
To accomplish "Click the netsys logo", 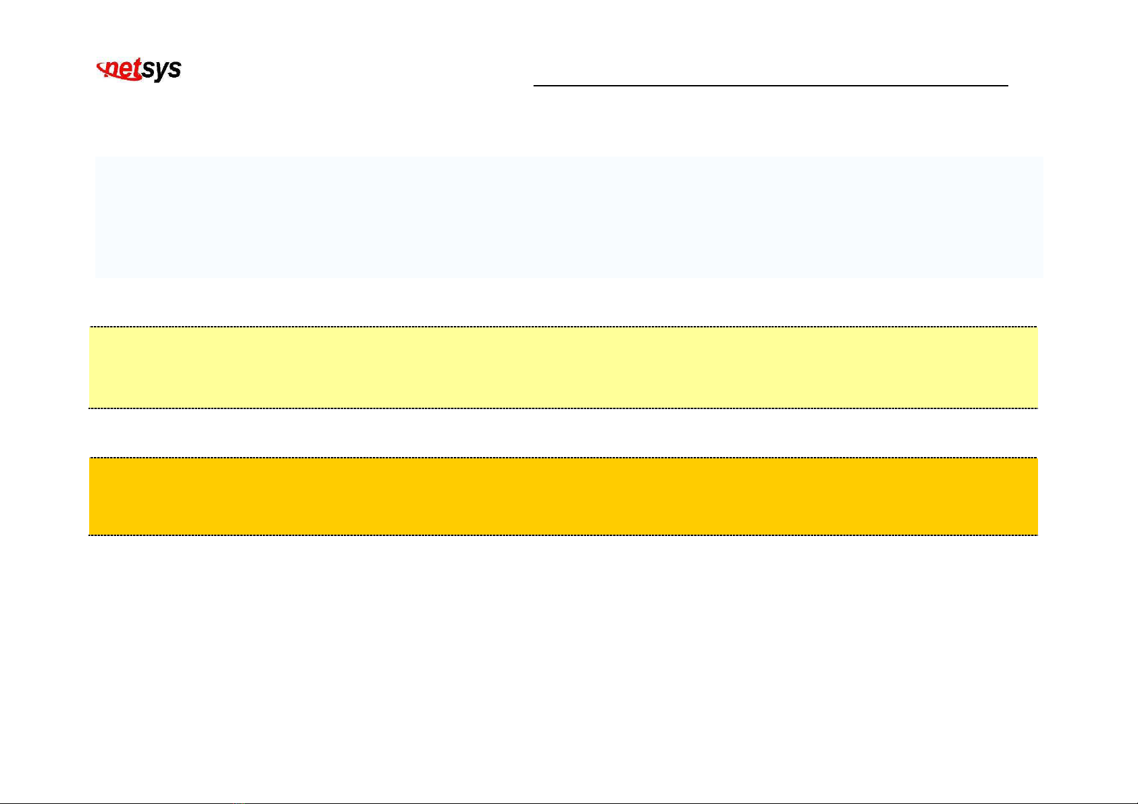I will tap(139, 70).
